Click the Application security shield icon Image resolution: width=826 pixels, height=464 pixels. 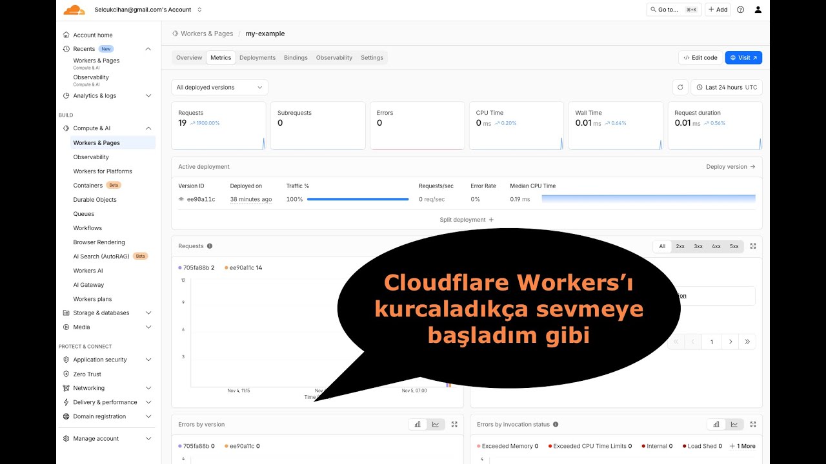pos(66,360)
